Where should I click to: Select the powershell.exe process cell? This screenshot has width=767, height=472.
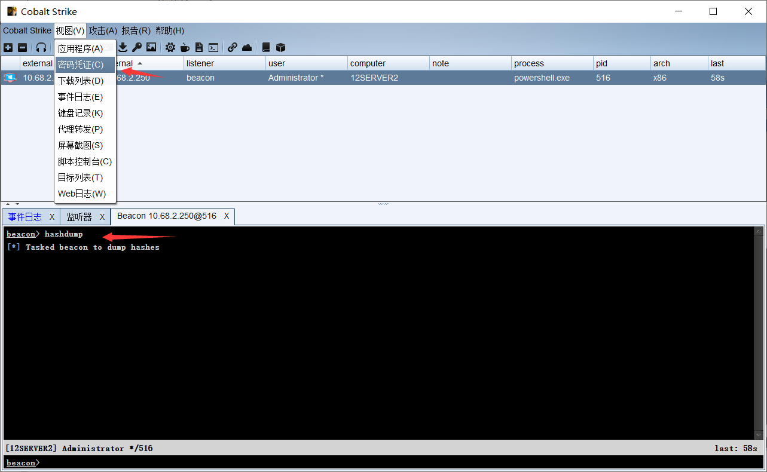552,78
